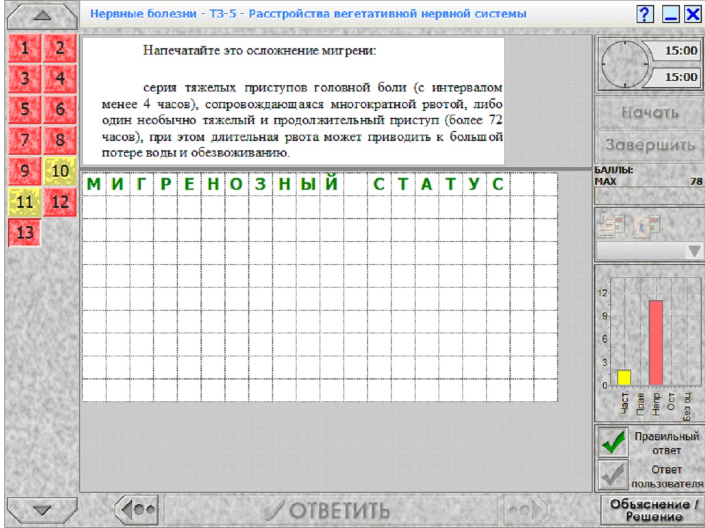Image resolution: width=705 pixels, height=528 pixels.
Task: Click the Начать button
Action: coord(650,112)
